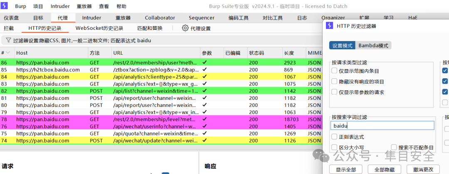Toggle 区分大小写 checkbox
449x174 pixels.
(334, 147)
